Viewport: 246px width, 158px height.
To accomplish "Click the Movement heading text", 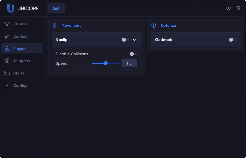I will (x=71, y=26).
